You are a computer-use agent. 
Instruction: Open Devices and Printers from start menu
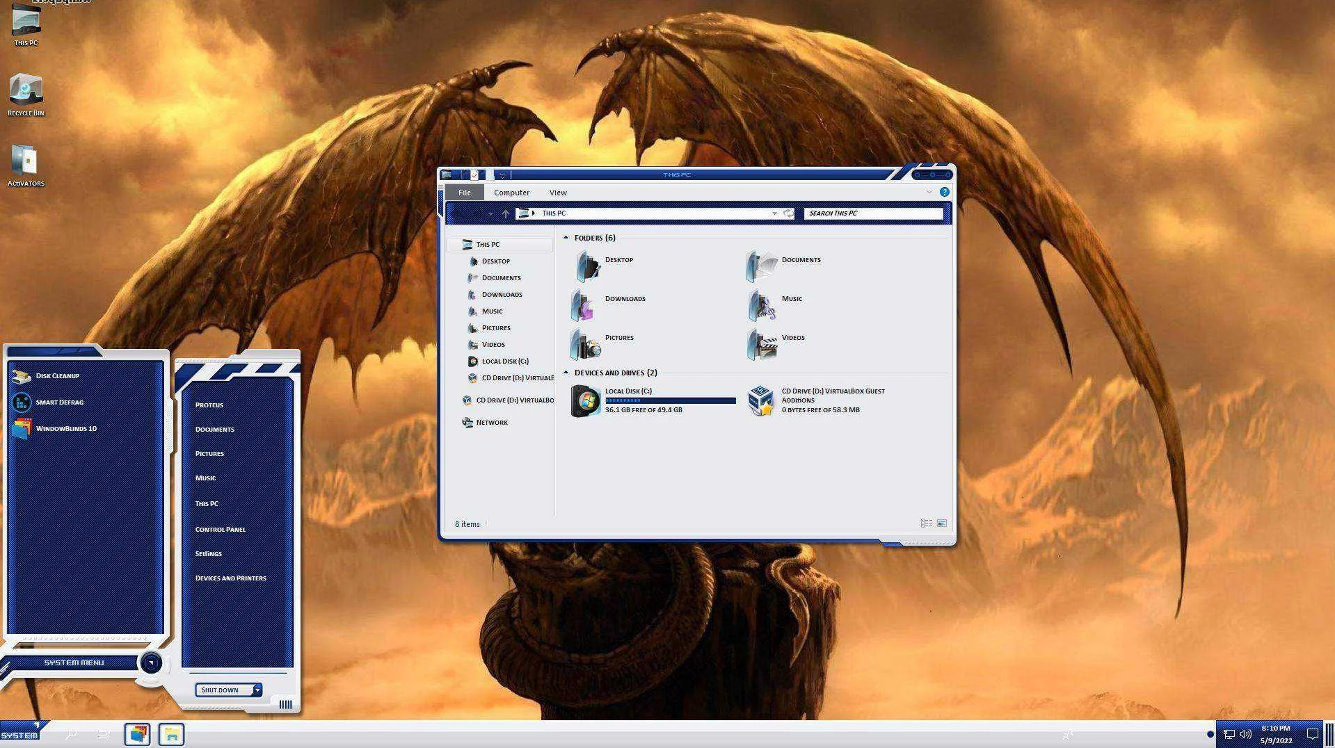coord(230,578)
